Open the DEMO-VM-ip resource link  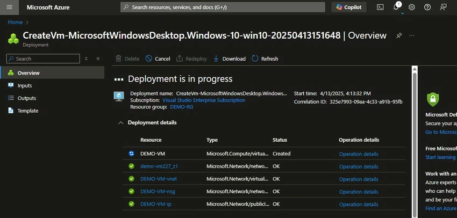(155, 204)
